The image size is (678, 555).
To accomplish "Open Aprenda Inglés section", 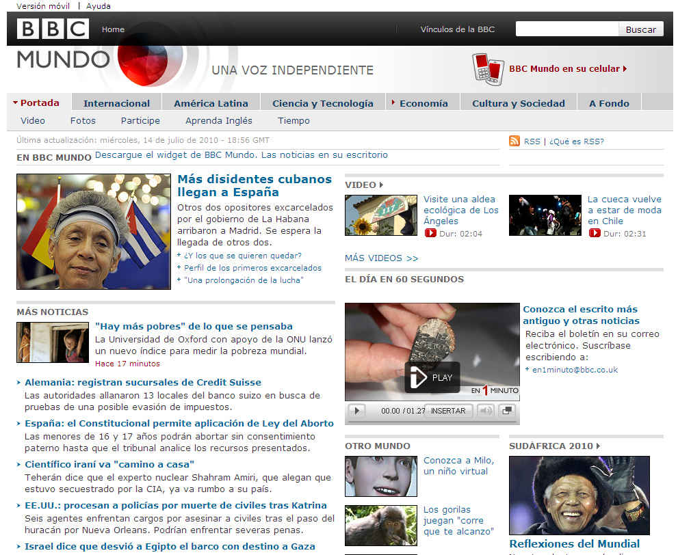I will tap(219, 120).
